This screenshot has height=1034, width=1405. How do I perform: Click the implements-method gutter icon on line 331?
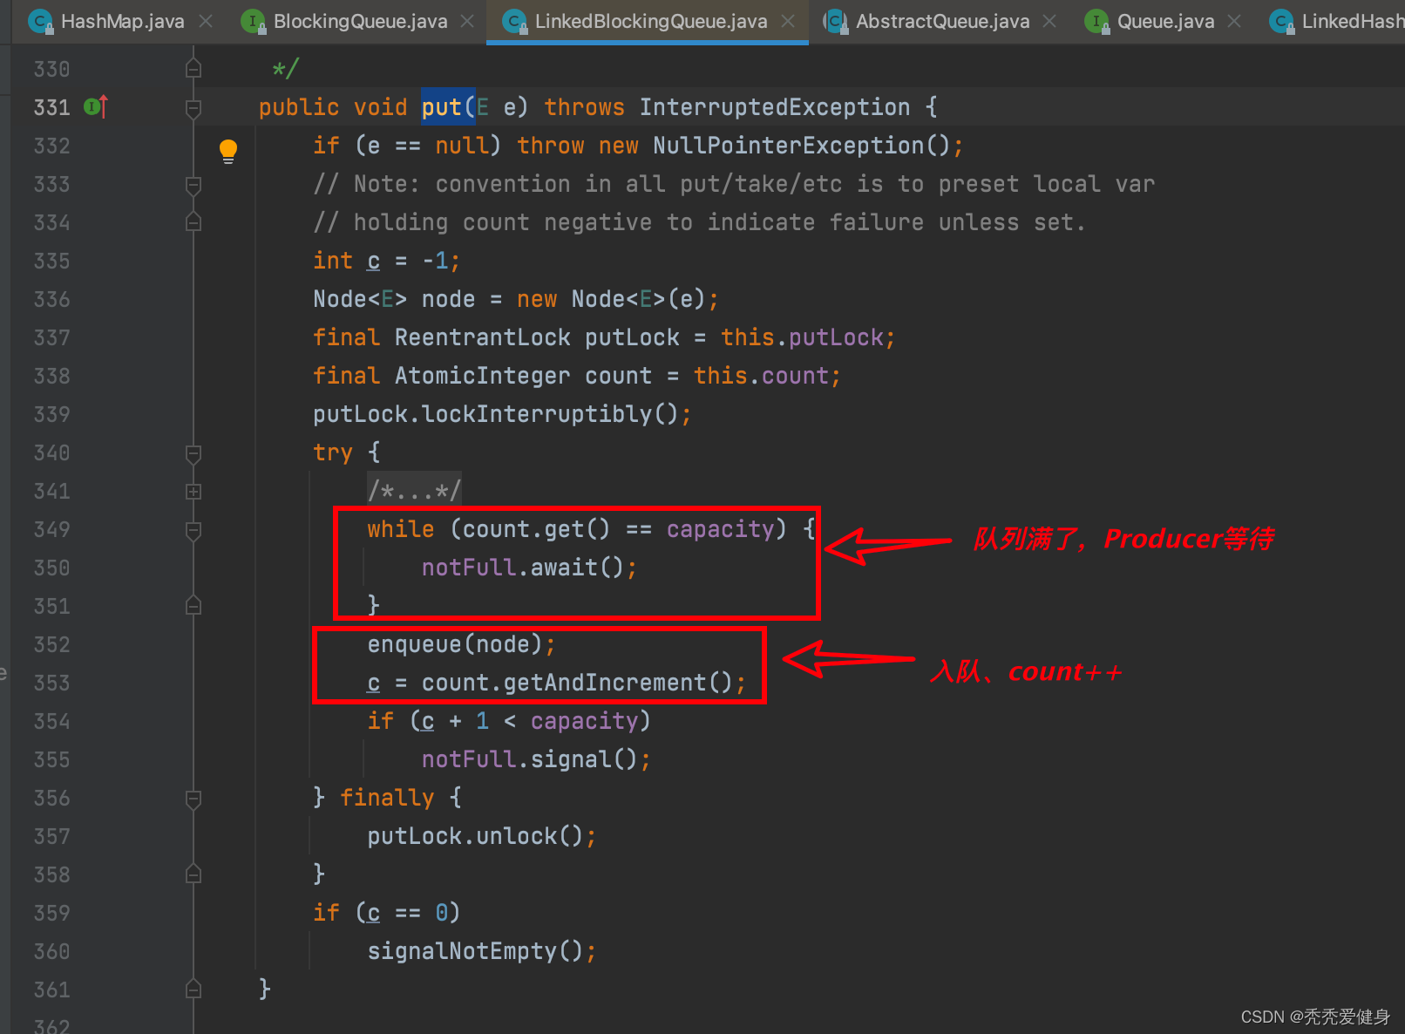pos(96,106)
